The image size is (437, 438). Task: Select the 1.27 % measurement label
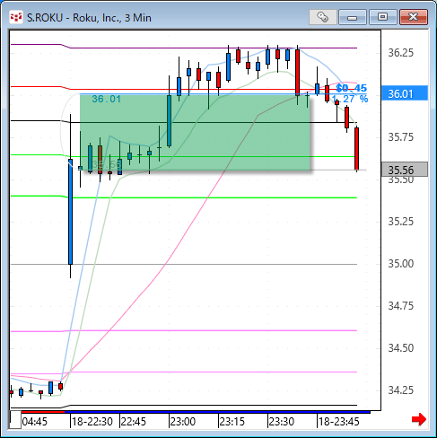coord(350,99)
